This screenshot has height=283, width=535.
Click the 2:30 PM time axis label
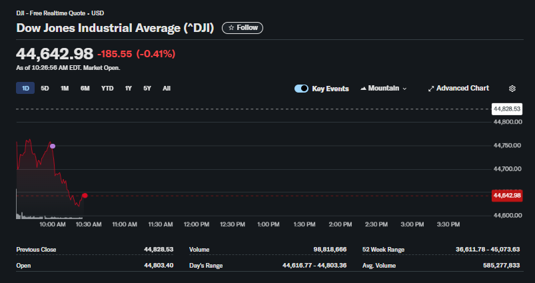click(376, 224)
